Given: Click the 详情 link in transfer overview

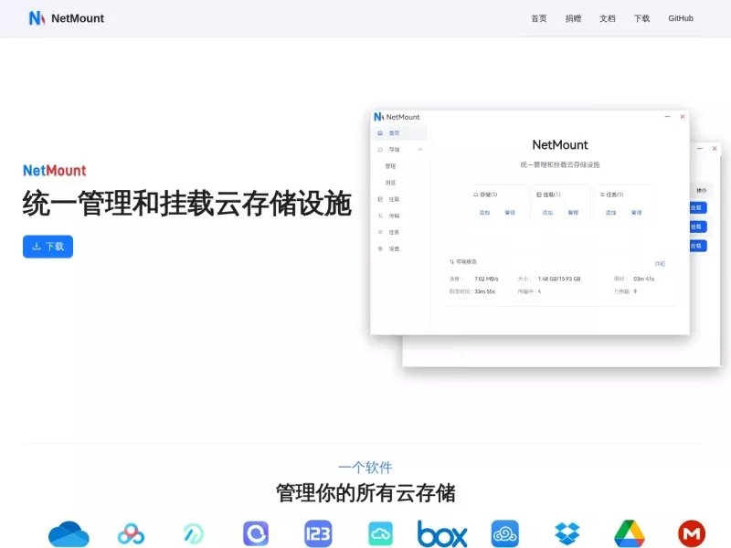Looking at the screenshot, I should pyautogui.click(x=660, y=264).
